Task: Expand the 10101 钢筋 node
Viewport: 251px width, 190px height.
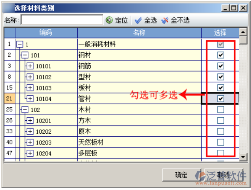Action: [30, 66]
